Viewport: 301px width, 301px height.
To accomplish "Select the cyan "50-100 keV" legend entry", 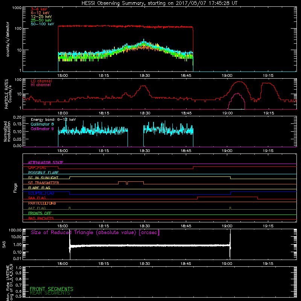I will (x=43, y=24).
